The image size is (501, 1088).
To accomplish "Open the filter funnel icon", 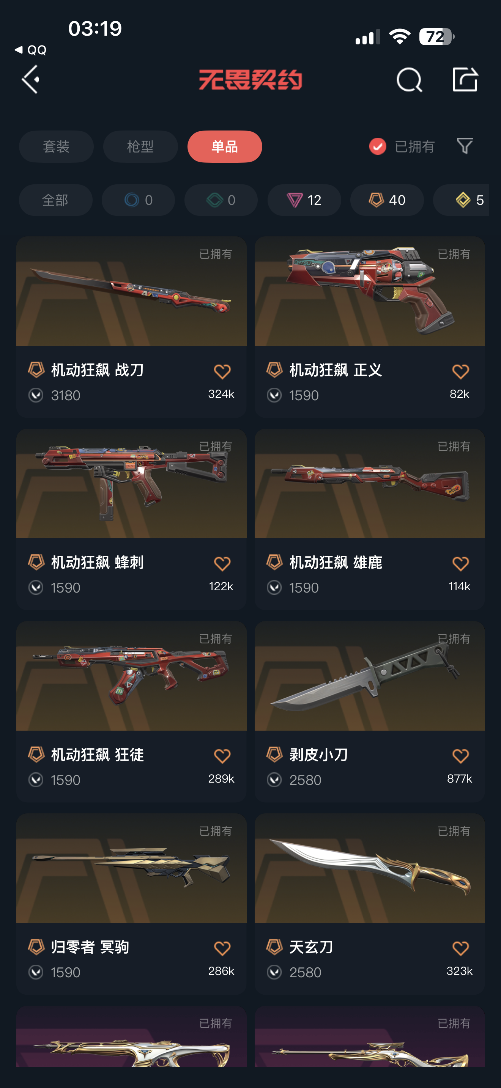I will tap(465, 146).
